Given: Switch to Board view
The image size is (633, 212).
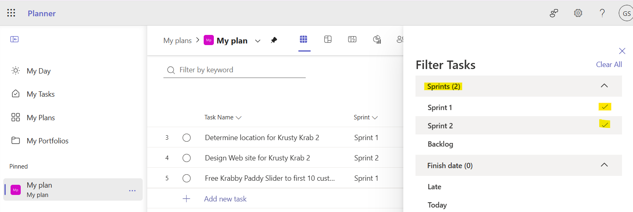Looking at the screenshot, I should 328,39.
